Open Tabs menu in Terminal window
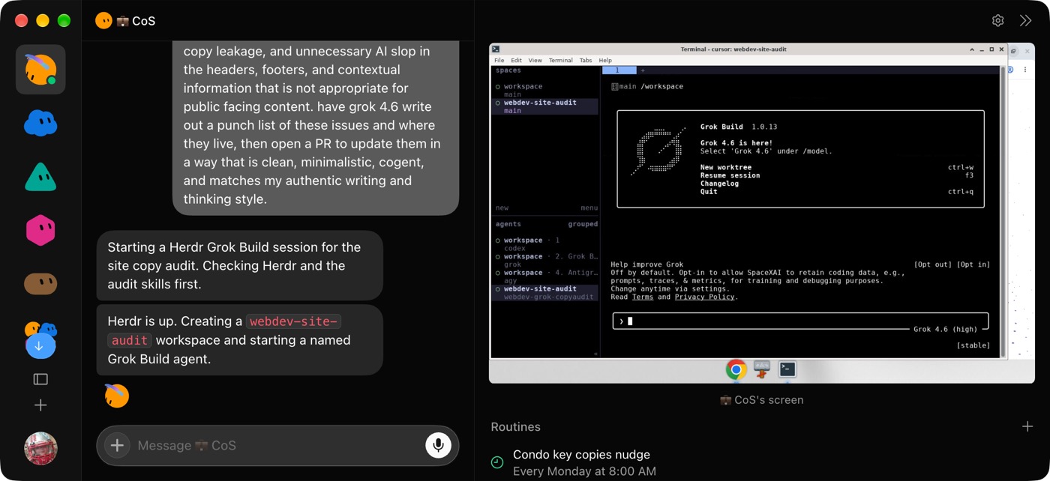Screen dimensions: 1050x481 tap(586, 60)
